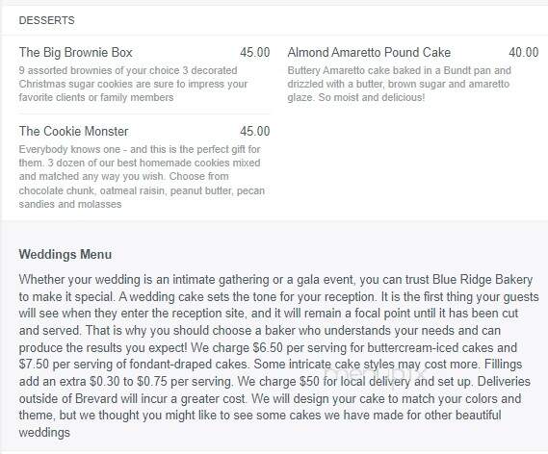Click the Pound Cake 40.00 price

(524, 52)
